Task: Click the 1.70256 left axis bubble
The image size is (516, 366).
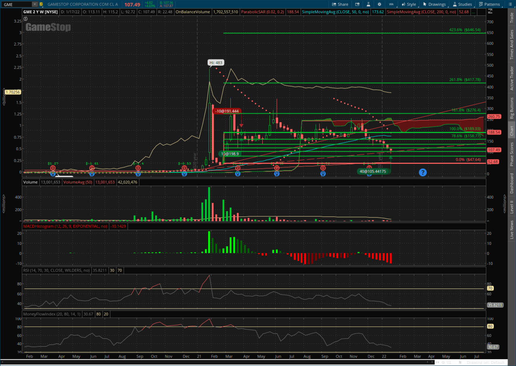Action: point(13,92)
